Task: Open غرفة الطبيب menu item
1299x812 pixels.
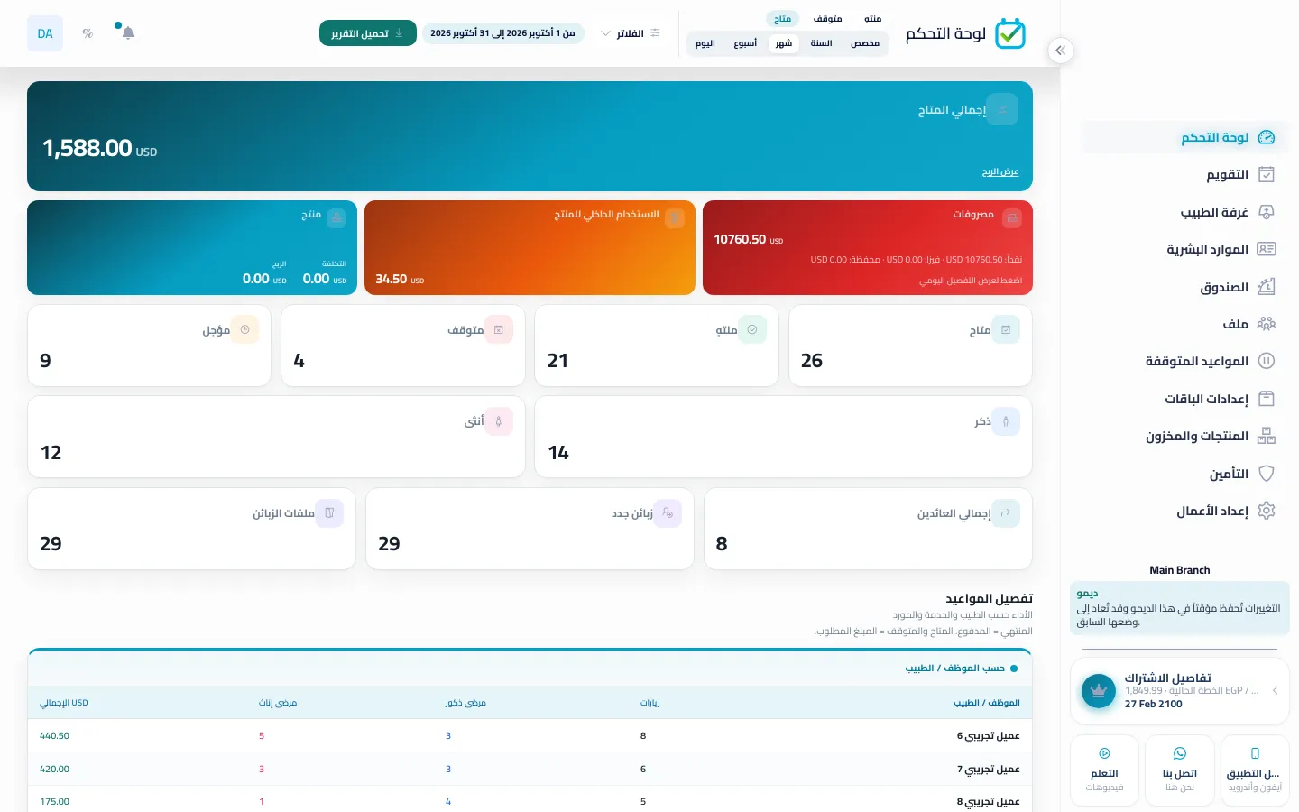Action: click(x=1185, y=212)
